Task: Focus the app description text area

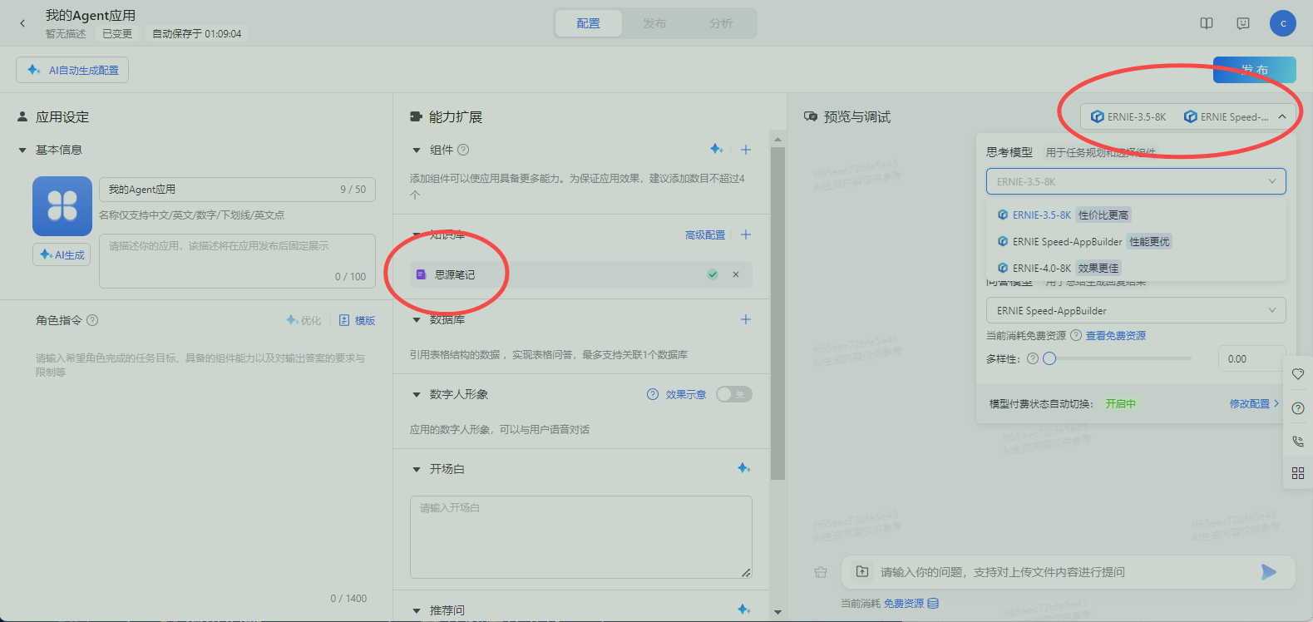Action: click(237, 261)
